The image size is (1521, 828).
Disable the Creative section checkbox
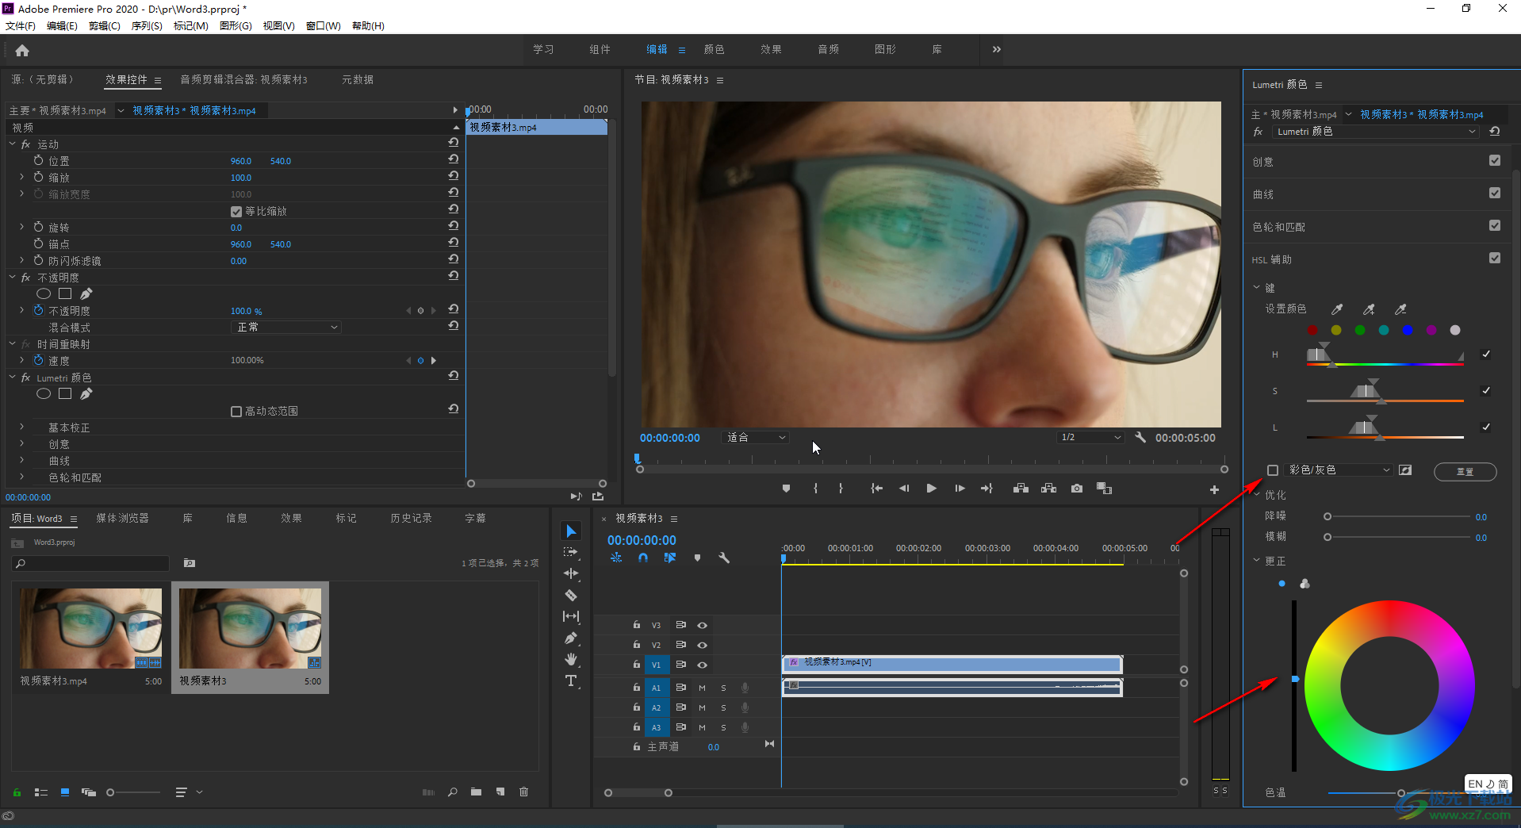1495,160
